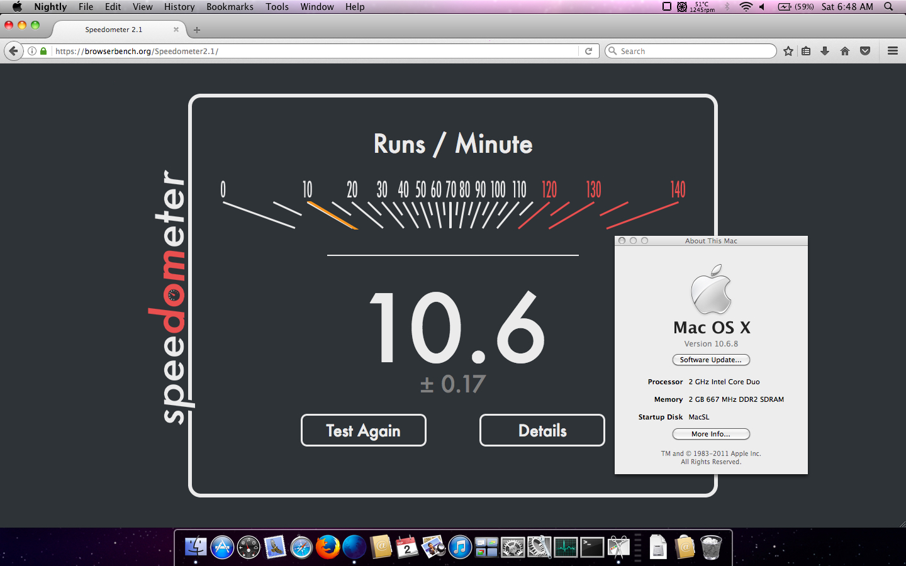Viewport: 906px width, 566px height.
Task: Open iCal from the Dock
Action: tap(407, 547)
